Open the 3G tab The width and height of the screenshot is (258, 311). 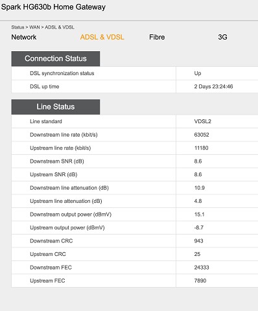(222, 37)
